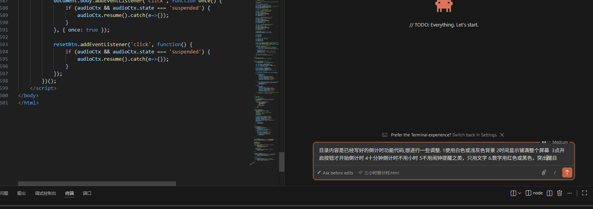This screenshot has width=593, height=209.
Task: Click the '</script>' closing tag line
Action: point(43,88)
